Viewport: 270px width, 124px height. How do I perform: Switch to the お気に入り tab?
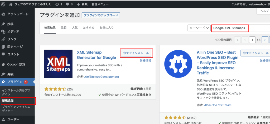pos(107,27)
